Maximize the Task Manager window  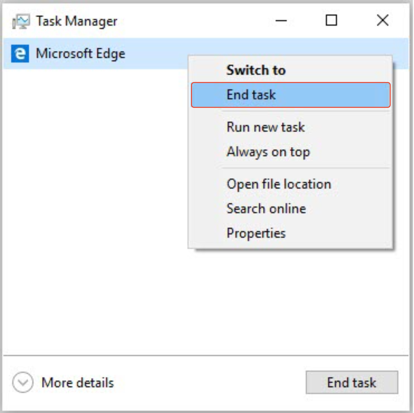click(x=331, y=20)
